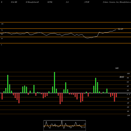Click the RSI axis label 100
The image size is (131, 131).
(2, 24)
